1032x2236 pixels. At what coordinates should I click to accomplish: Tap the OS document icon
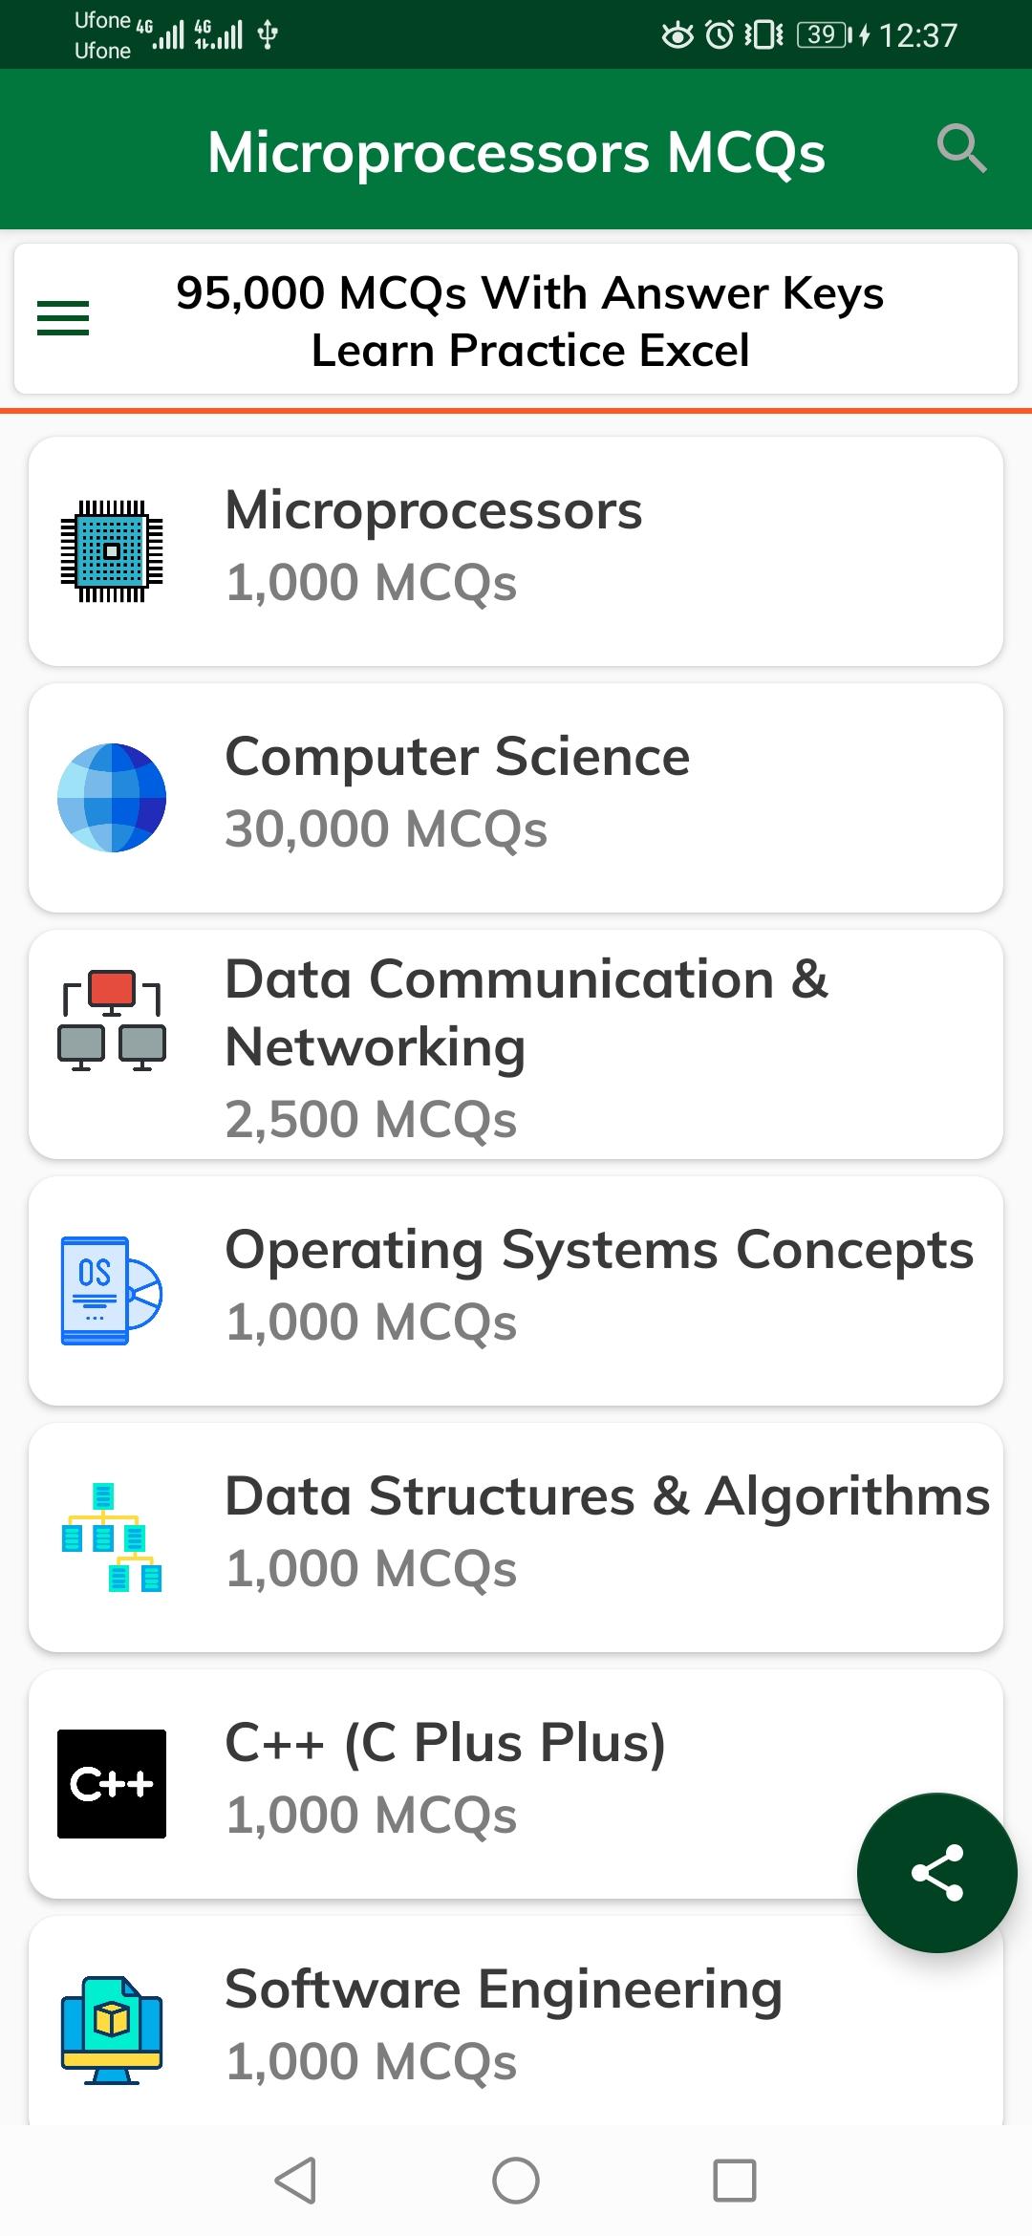pos(112,1291)
